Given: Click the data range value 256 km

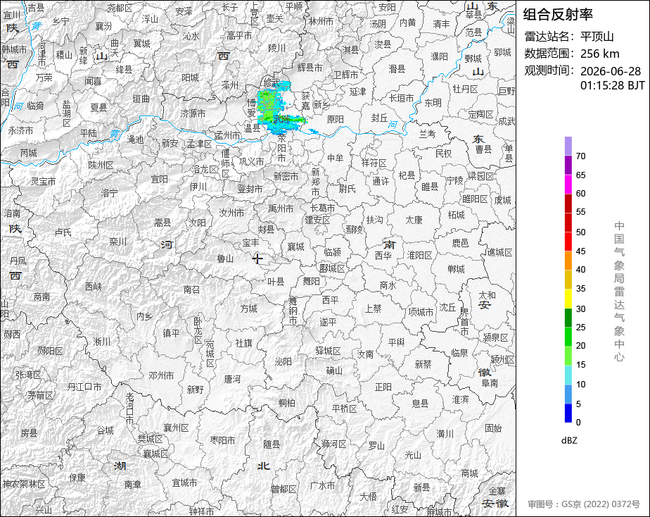Looking at the screenshot, I should click(600, 54).
